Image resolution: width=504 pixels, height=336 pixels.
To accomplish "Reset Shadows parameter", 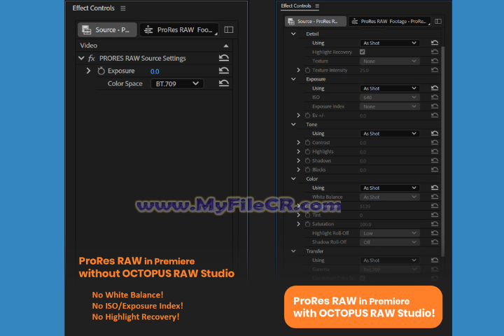I will click(x=435, y=160).
